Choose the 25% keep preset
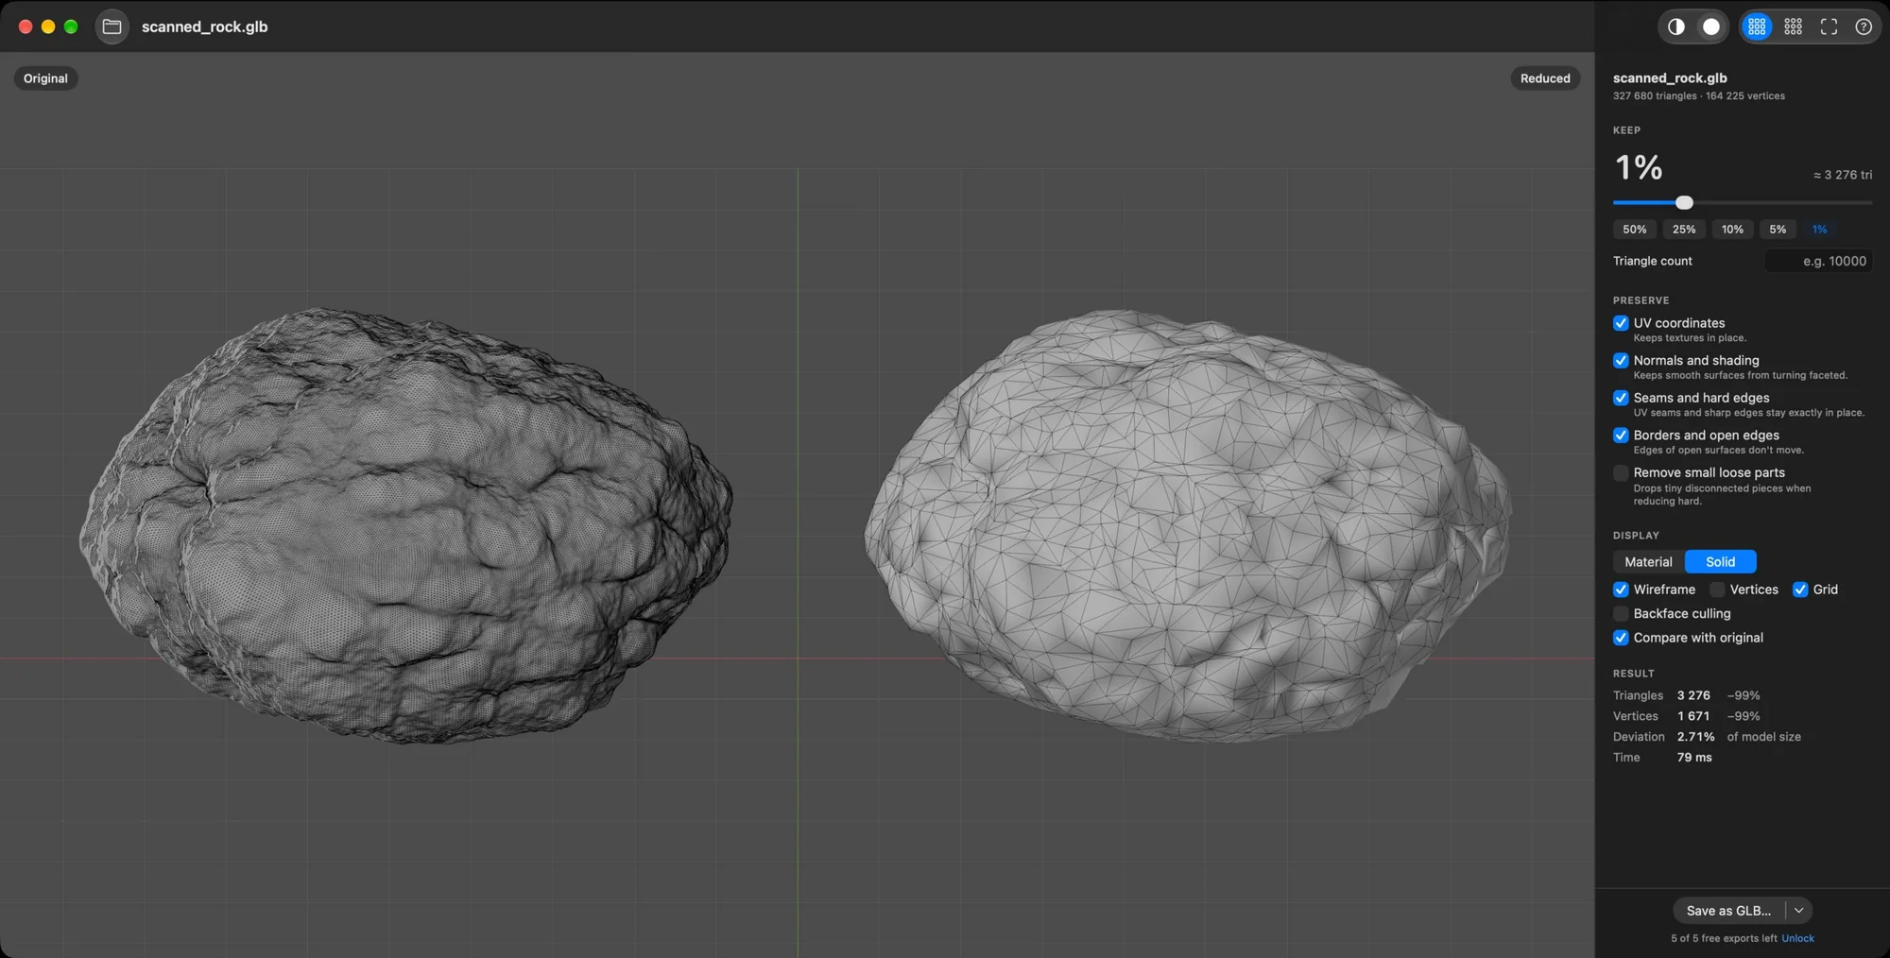Viewport: 1890px width, 958px height. 1684,230
